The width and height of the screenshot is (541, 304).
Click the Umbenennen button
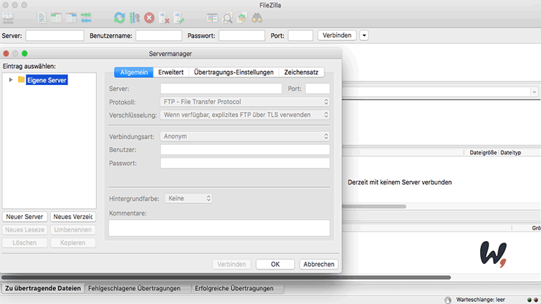point(73,229)
